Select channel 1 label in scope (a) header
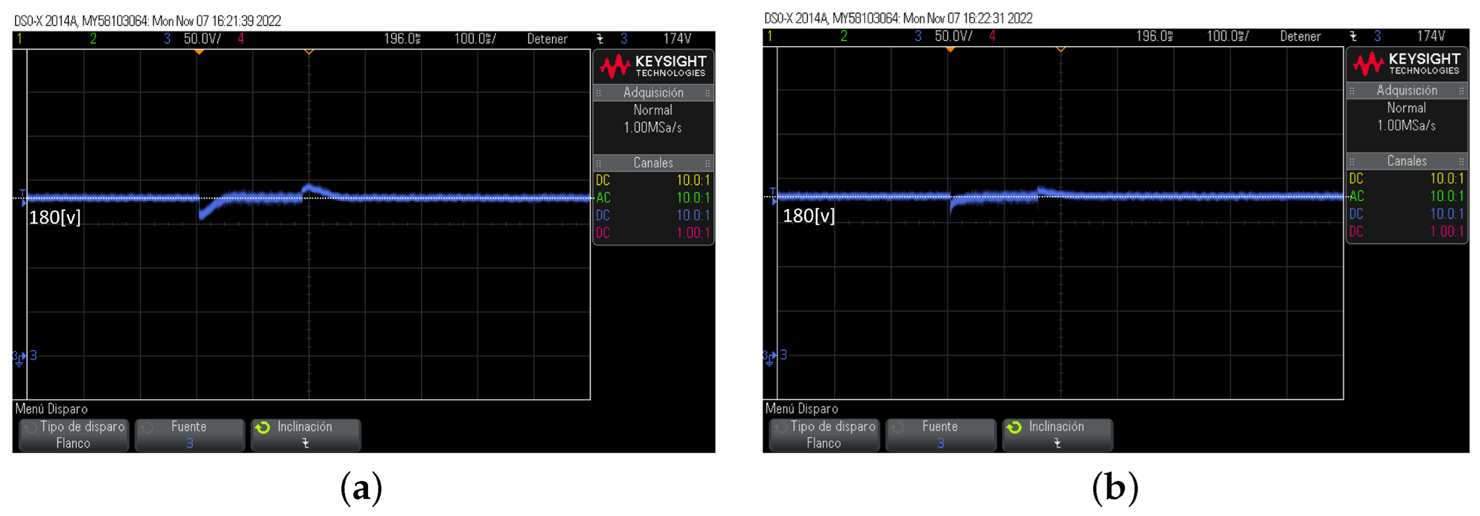The image size is (1480, 516). tap(20, 39)
